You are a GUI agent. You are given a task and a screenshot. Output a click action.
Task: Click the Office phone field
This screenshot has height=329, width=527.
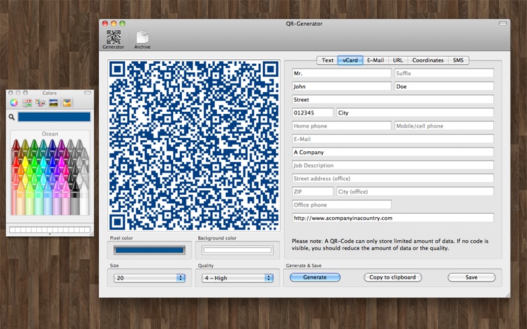click(x=341, y=205)
